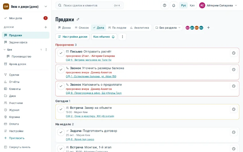Open Клиенты in the sidebar

point(26,89)
